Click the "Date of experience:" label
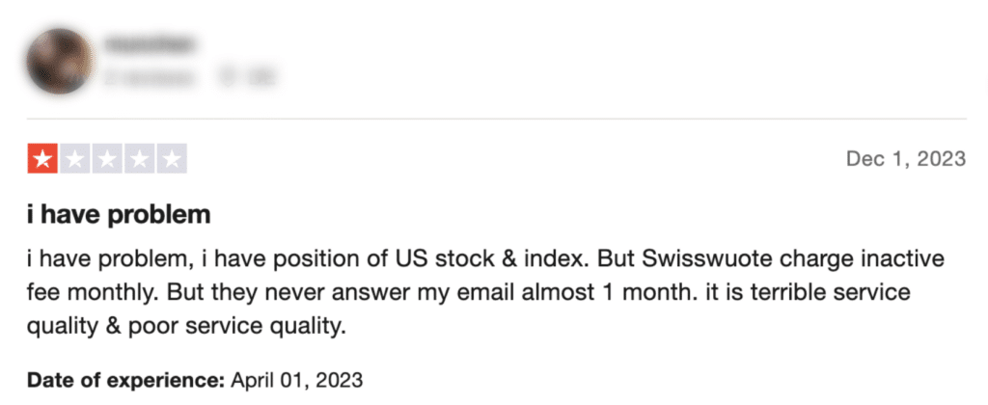The image size is (988, 405). pos(126,381)
